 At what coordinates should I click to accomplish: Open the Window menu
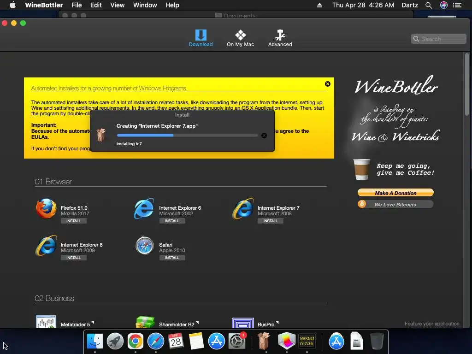click(x=145, y=5)
